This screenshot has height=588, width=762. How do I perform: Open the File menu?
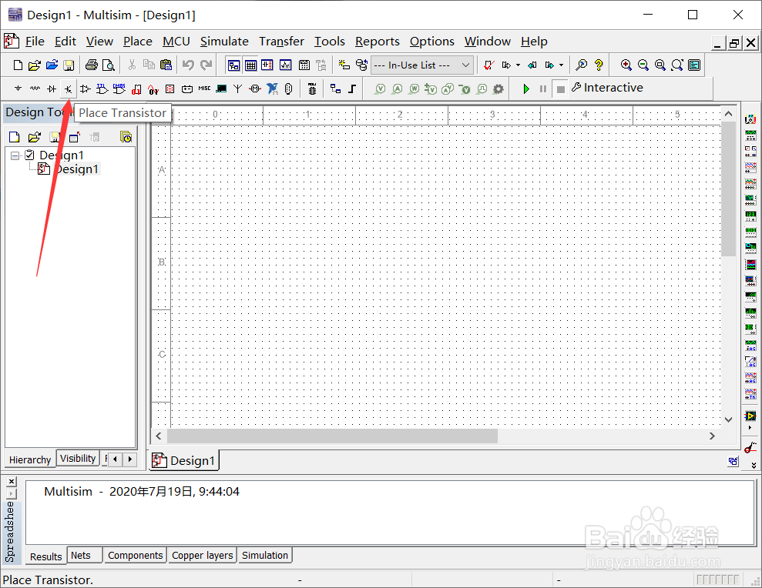coord(35,42)
